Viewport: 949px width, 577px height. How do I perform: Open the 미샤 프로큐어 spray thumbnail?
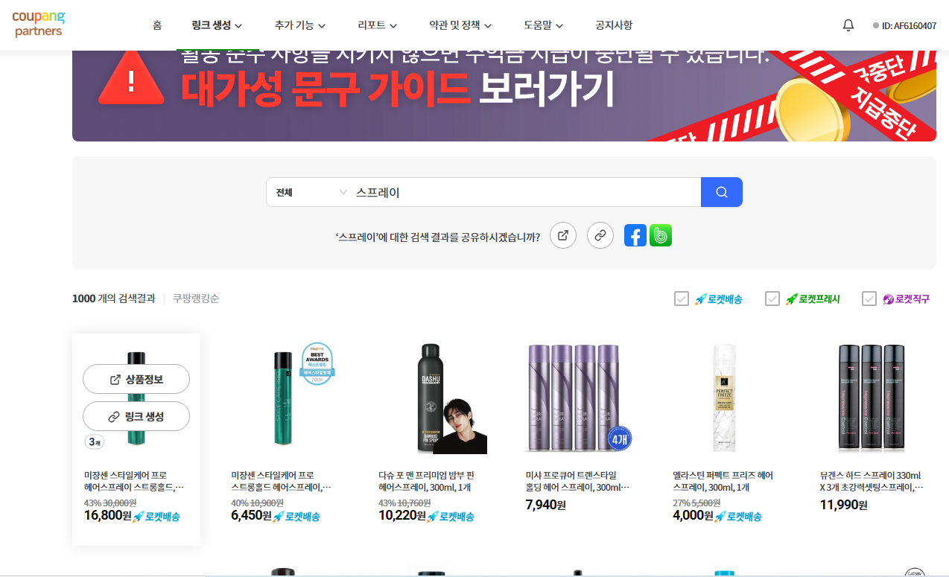[579, 398]
